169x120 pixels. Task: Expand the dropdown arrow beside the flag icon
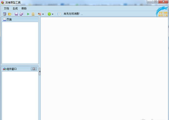43,14
